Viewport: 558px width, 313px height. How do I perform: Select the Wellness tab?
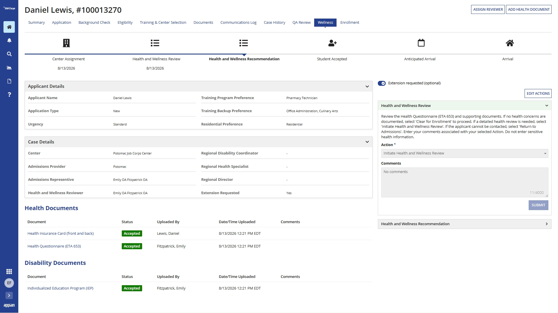(x=325, y=23)
